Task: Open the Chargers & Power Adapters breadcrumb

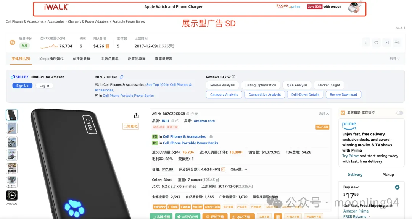Action: point(88,21)
